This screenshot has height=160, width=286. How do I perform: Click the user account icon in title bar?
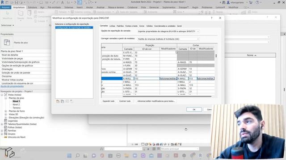[228, 2]
